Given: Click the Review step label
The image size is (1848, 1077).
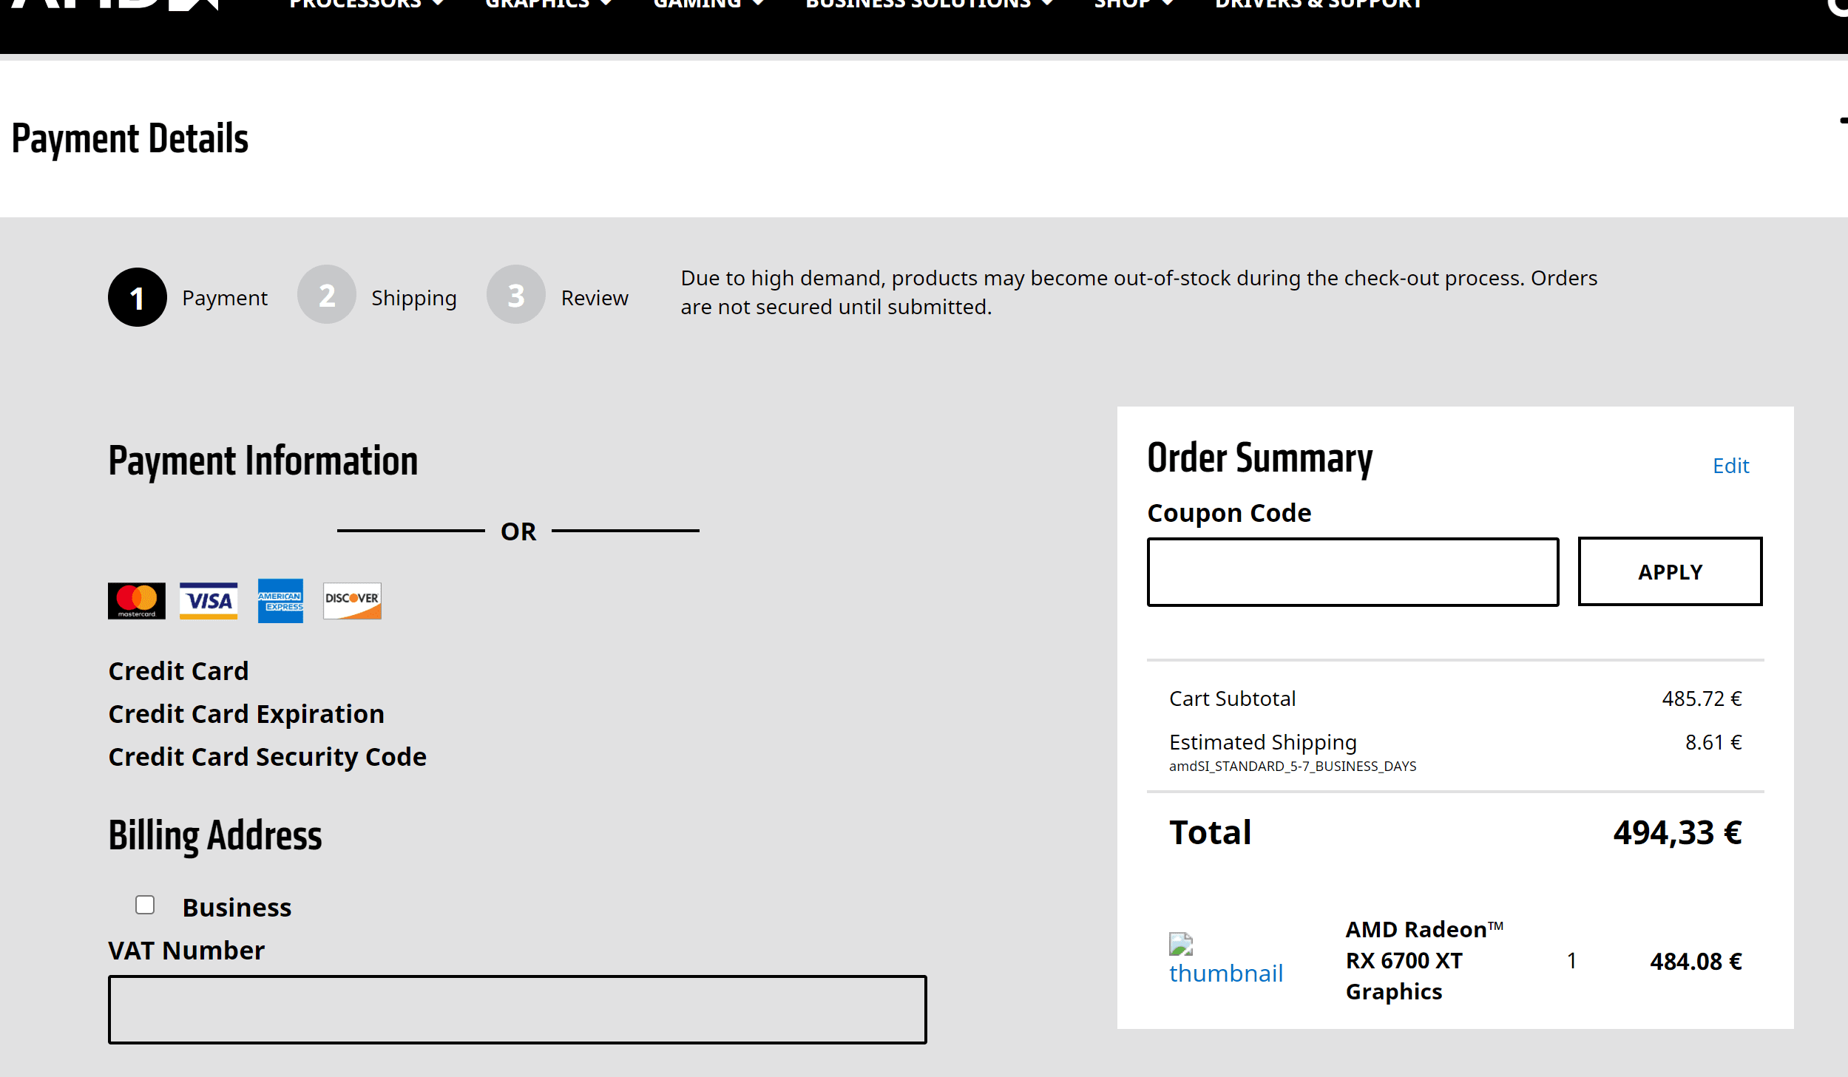Looking at the screenshot, I should [595, 298].
